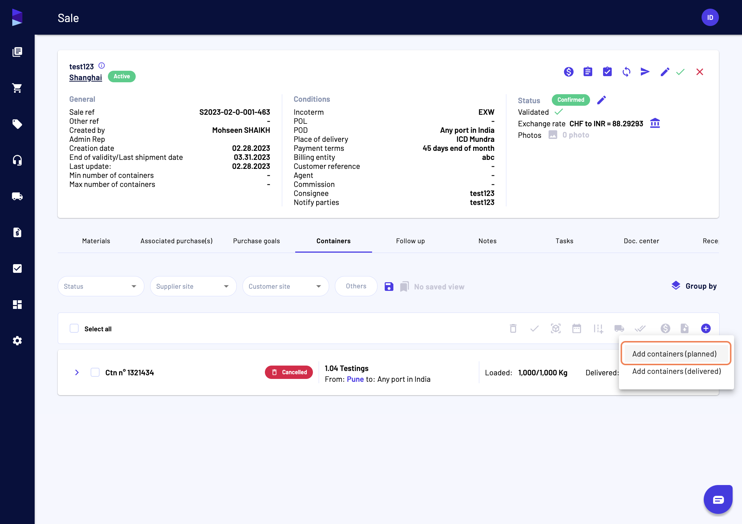The width and height of the screenshot is (742, 524).
Task: Click the send arrow icon in header
Action: (645, 72)
